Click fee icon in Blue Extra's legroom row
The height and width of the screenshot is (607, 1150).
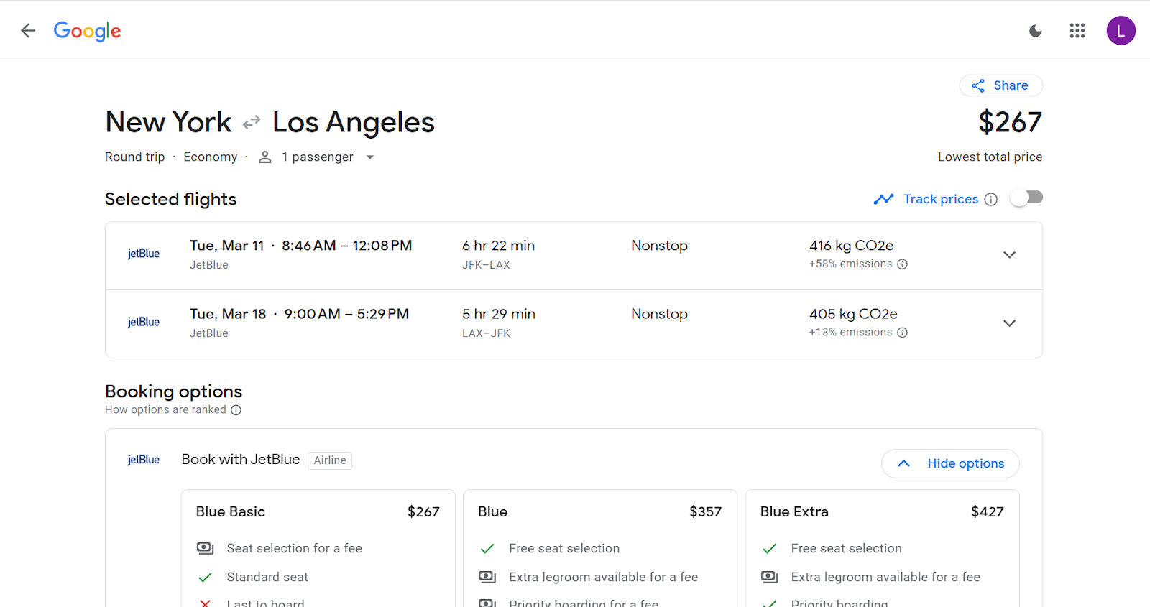tap(770, 577)
